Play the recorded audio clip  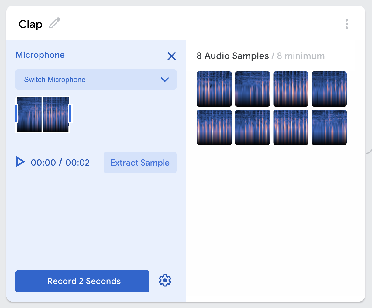point(20,162)
